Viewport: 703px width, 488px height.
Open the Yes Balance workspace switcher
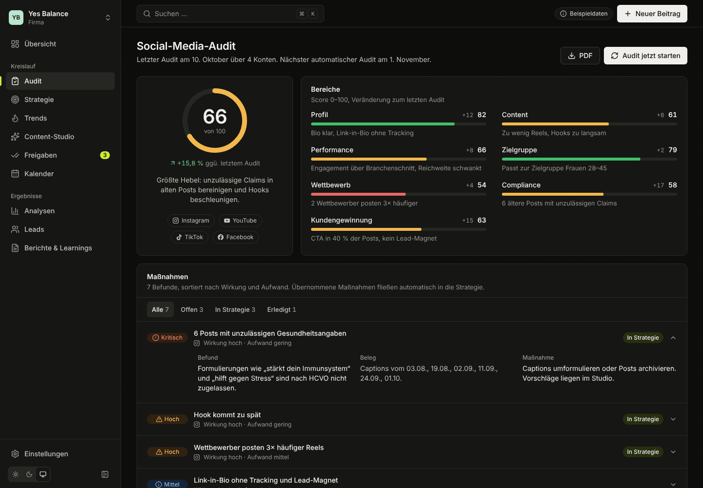[x=60, y=18]
